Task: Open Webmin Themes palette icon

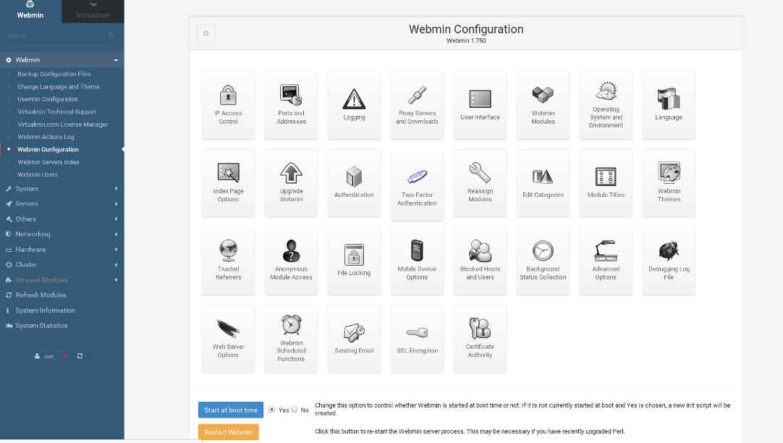Action: [x=669, y=183]
